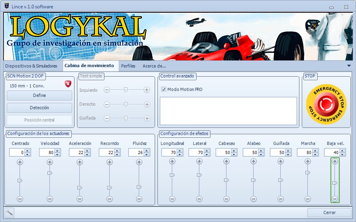Click minus icon below Longitudinal slider
The width and height of the screenshot is (356, 222).
click(x=172, y=199)
